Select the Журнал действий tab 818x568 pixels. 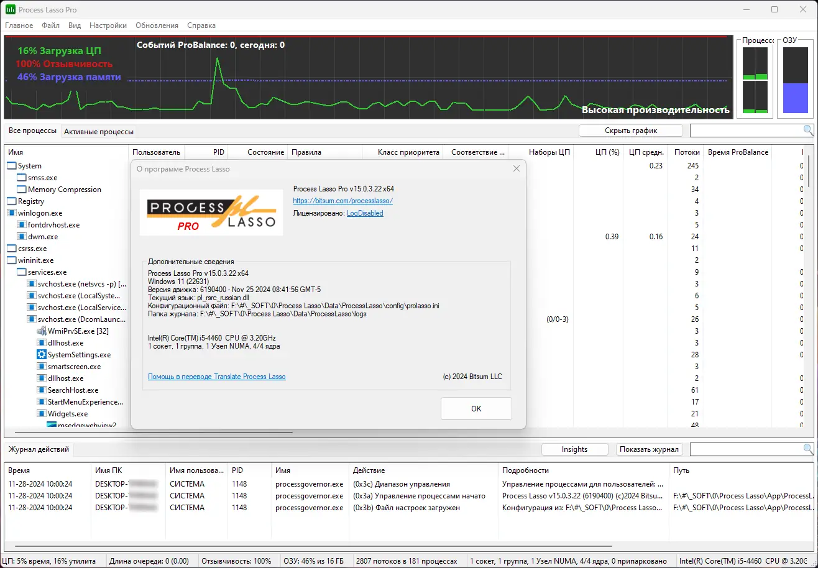coord(39,449)
